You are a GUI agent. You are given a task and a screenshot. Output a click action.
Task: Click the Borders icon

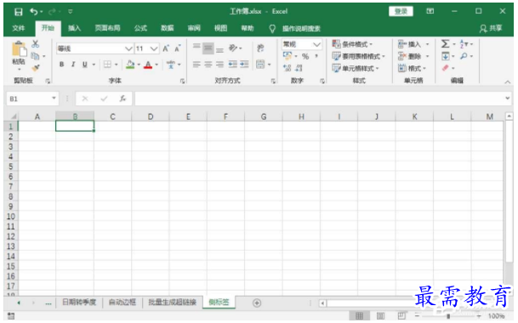pyautogui.click(x=107, y=65)
